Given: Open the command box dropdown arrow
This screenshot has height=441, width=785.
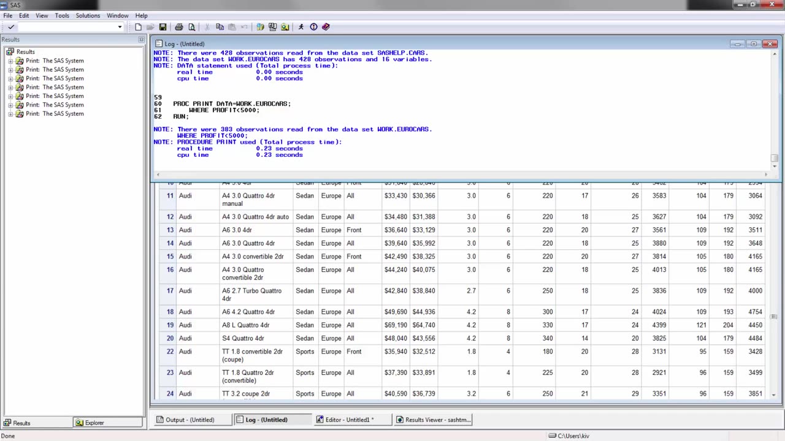Looking at the screenshot, I should [x=120, y=27].
